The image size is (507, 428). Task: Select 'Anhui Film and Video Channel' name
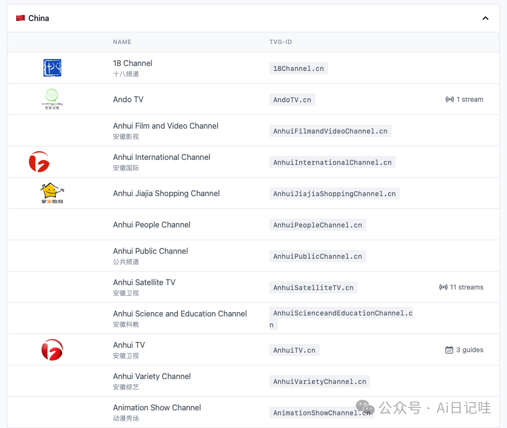tap(166, 126)
